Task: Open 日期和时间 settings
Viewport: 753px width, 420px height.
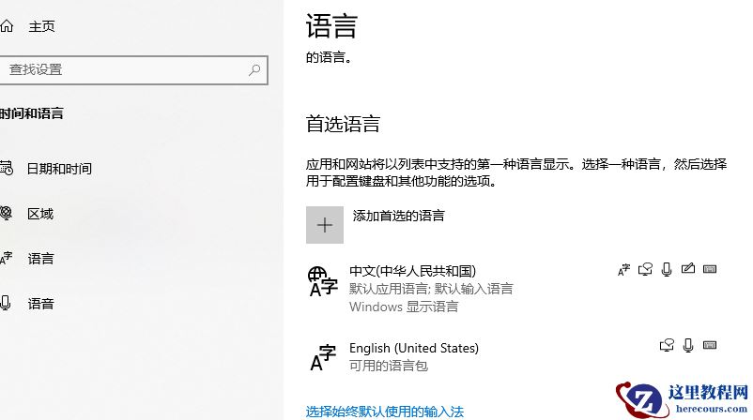Action: (x=59, y=169)
